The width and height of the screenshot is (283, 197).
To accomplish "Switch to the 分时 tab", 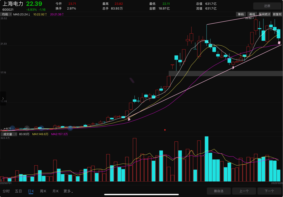I will (x=6, y=191).
